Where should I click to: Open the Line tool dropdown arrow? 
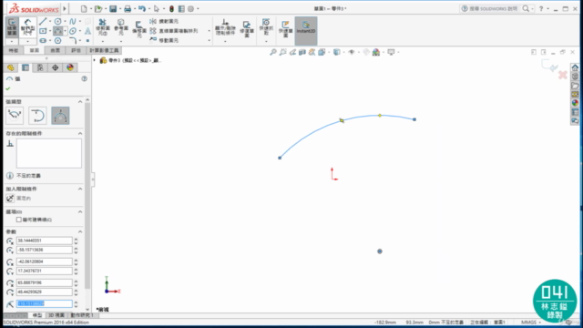(x=50, y=21)
